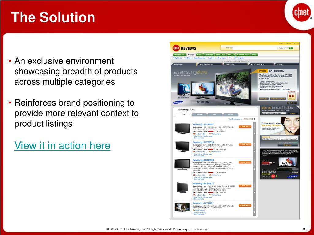
Task: Open the Samsung LN-T3253H product link
Action: 203,142
